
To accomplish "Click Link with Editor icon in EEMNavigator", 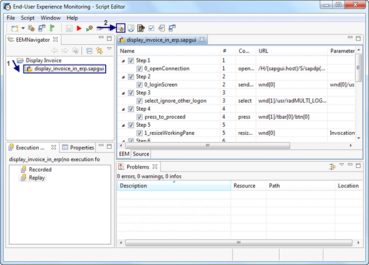I will pos(99,50).
